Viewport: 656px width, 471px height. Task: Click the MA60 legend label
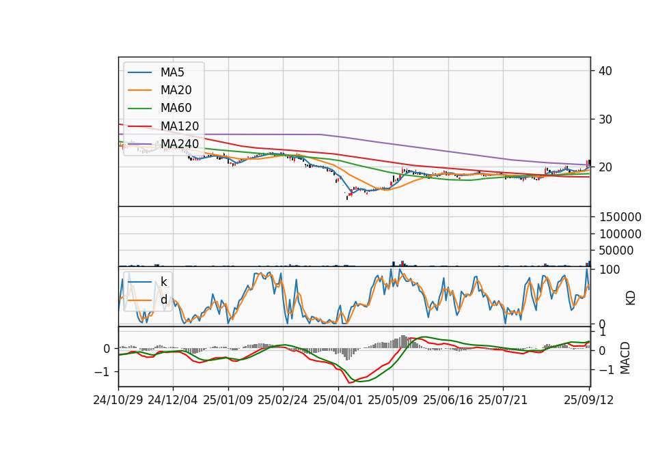[x=176, y=109]
